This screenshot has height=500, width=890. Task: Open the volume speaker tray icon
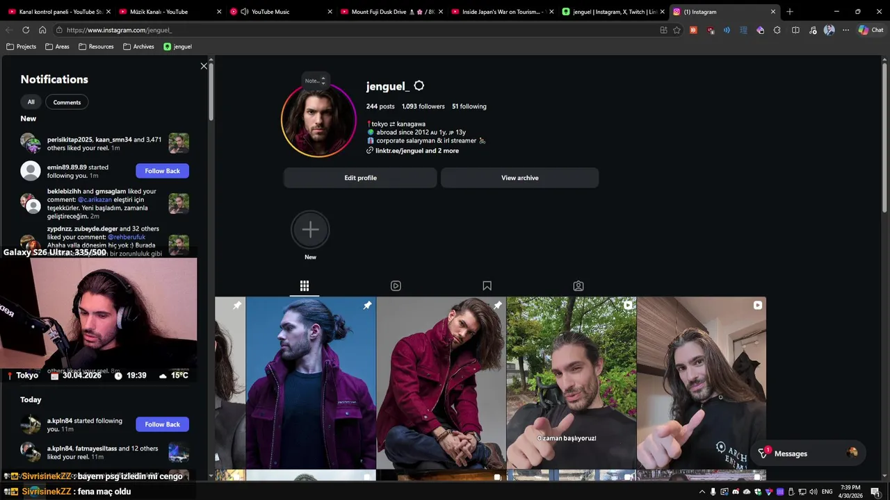pos(814,492)
